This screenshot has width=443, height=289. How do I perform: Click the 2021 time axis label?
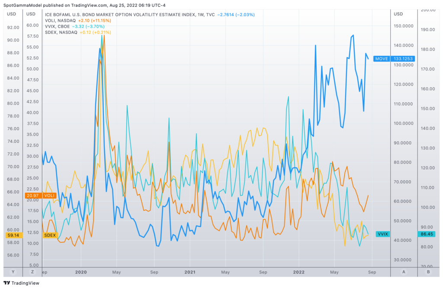click(190, 272)
